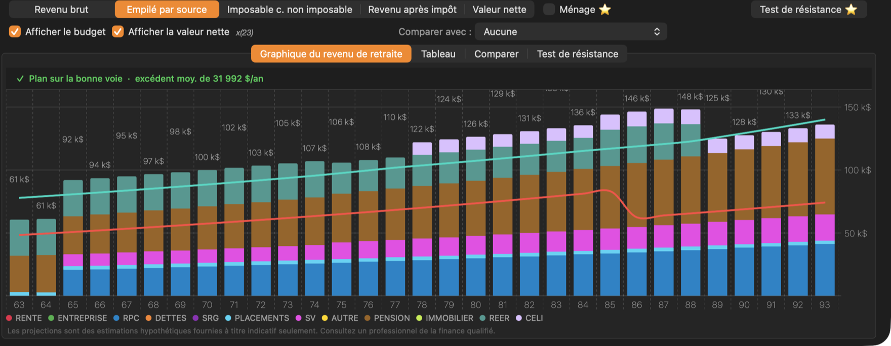Uncheck the Afficher le budget checkbox
Image resolution: width=891 pixels, height=346 pixels.
click(x=15, y=32)
